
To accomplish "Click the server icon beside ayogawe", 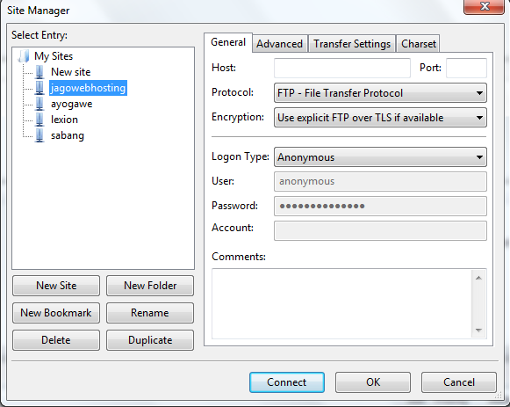I will (x=40, y=104).
